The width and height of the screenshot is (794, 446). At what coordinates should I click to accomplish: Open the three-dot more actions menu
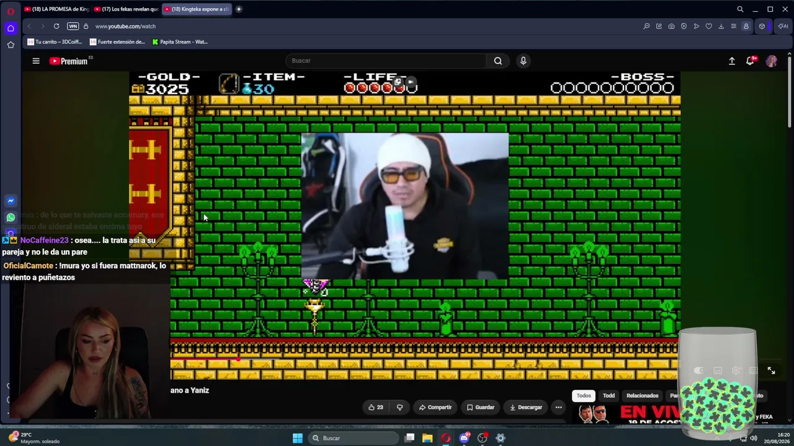(558, 407)
